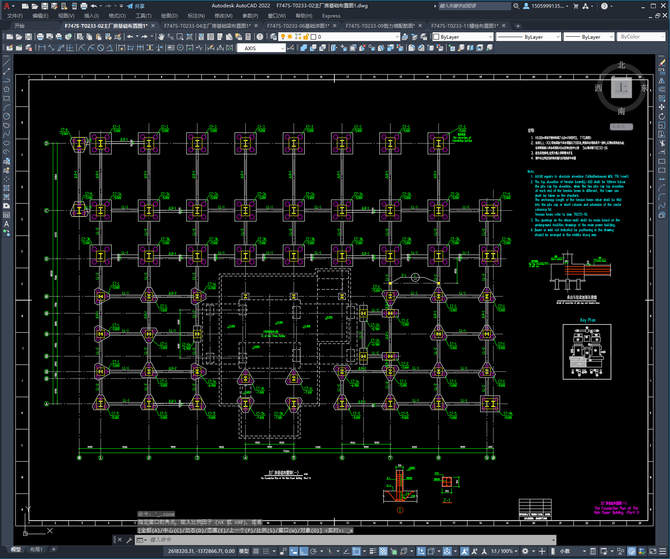The image size is (670, 559).
Task: Toggle object snap in status bar
Action: 356,551
